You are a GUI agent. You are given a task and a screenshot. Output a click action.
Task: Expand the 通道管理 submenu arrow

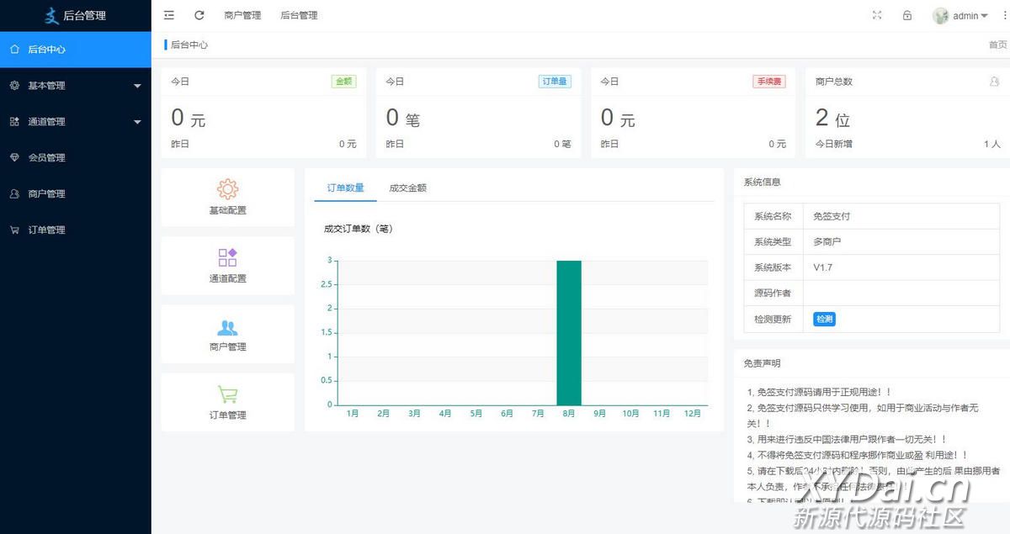137,122
